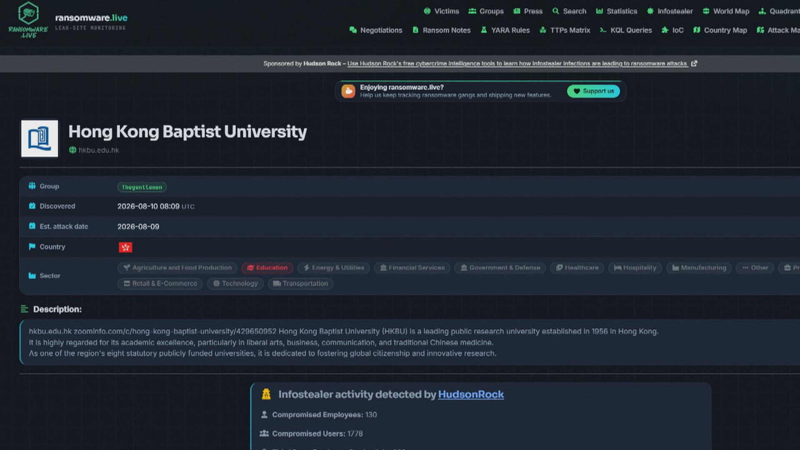Open the Thegentlemen group tag
This screenshot has width=800, height=450.
(142, 187)
